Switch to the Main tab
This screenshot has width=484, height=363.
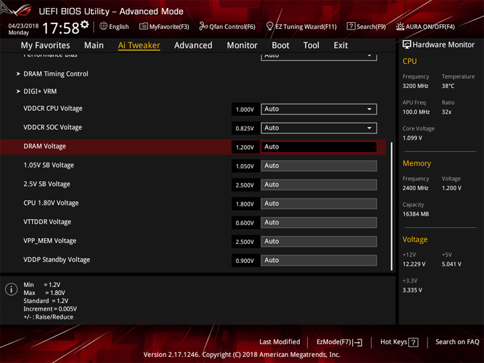(x=94, y=46)
